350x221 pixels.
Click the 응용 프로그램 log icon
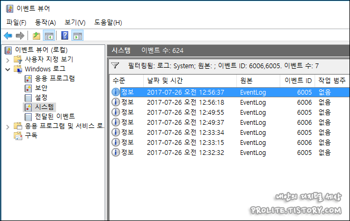coord(28,79)
